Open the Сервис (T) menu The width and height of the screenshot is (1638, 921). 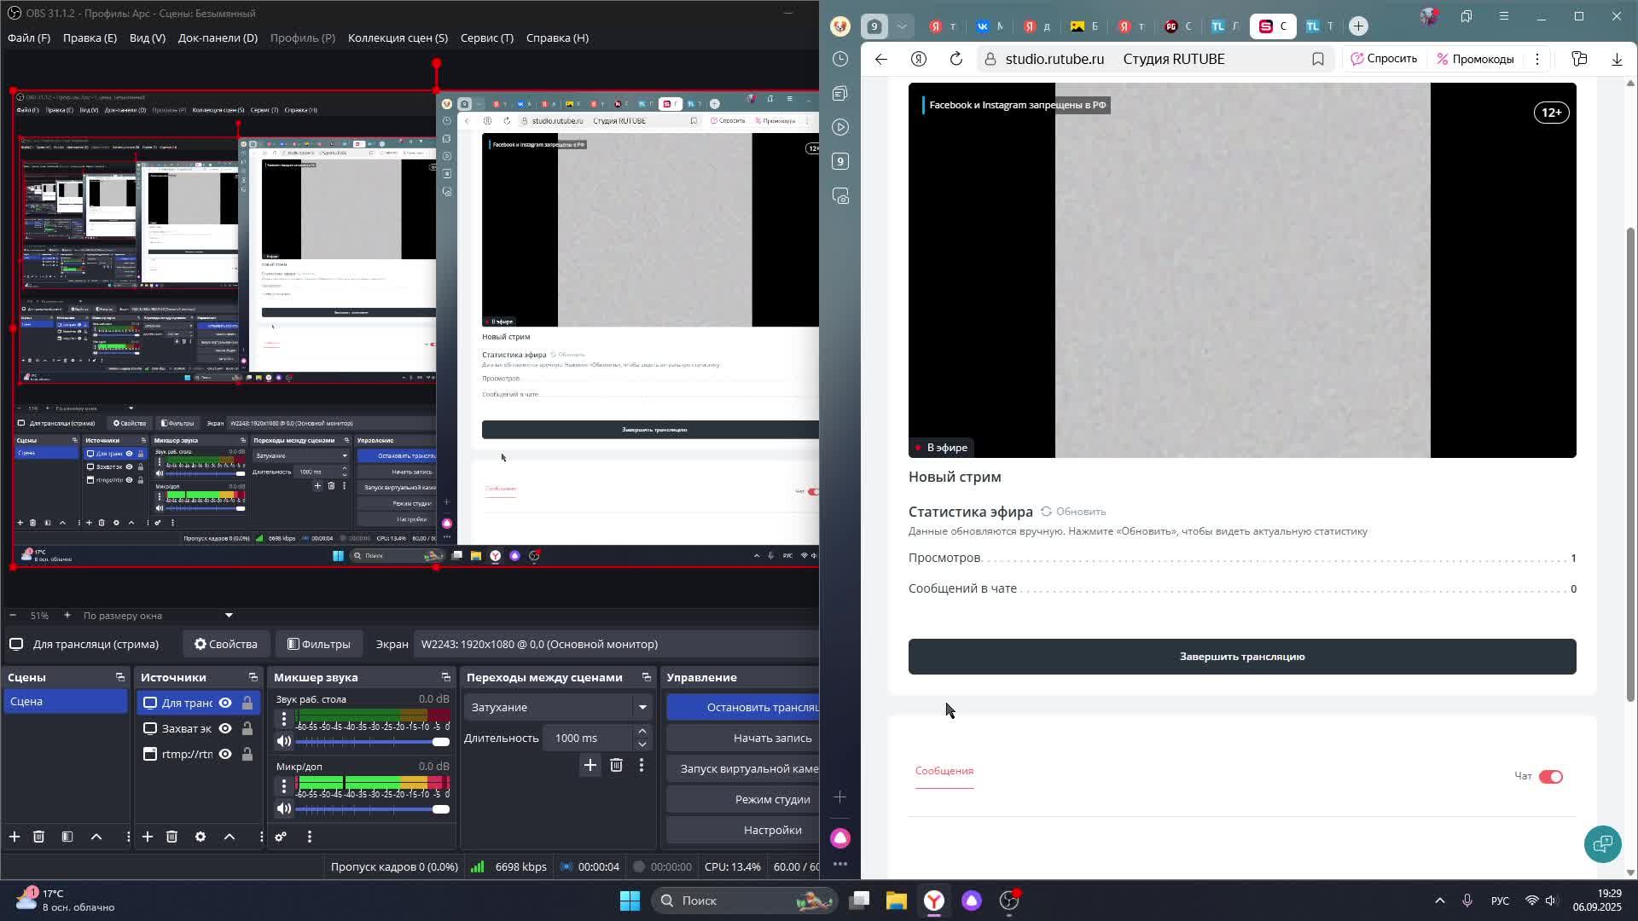(486, 38)
